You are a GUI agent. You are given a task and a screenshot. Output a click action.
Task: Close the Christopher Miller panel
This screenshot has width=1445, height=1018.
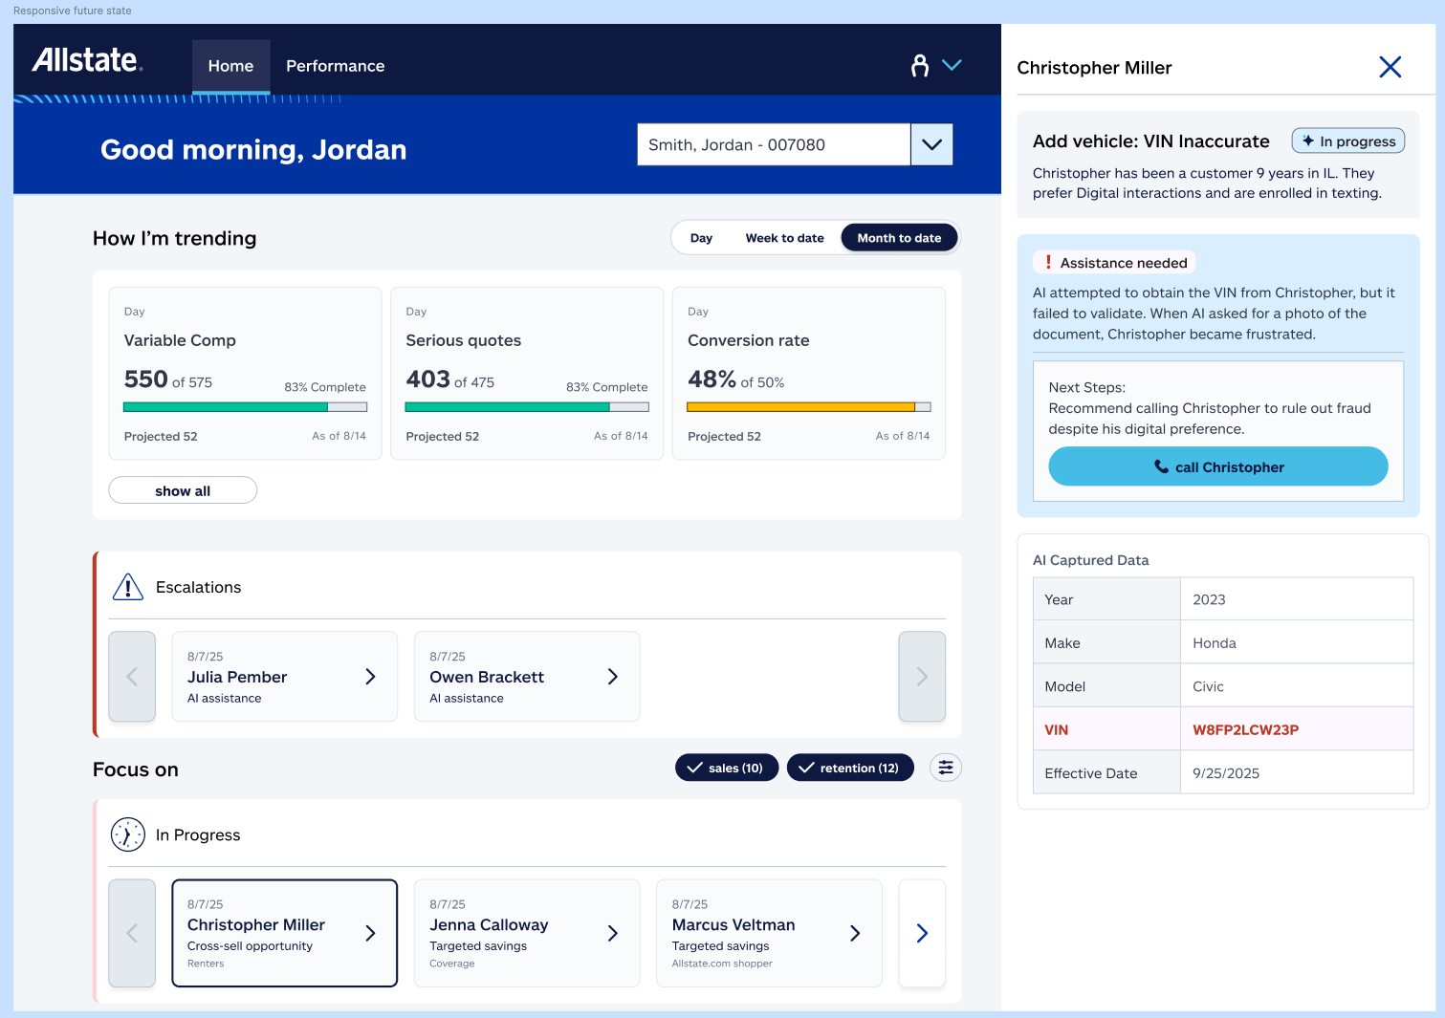pos(1390,67)
